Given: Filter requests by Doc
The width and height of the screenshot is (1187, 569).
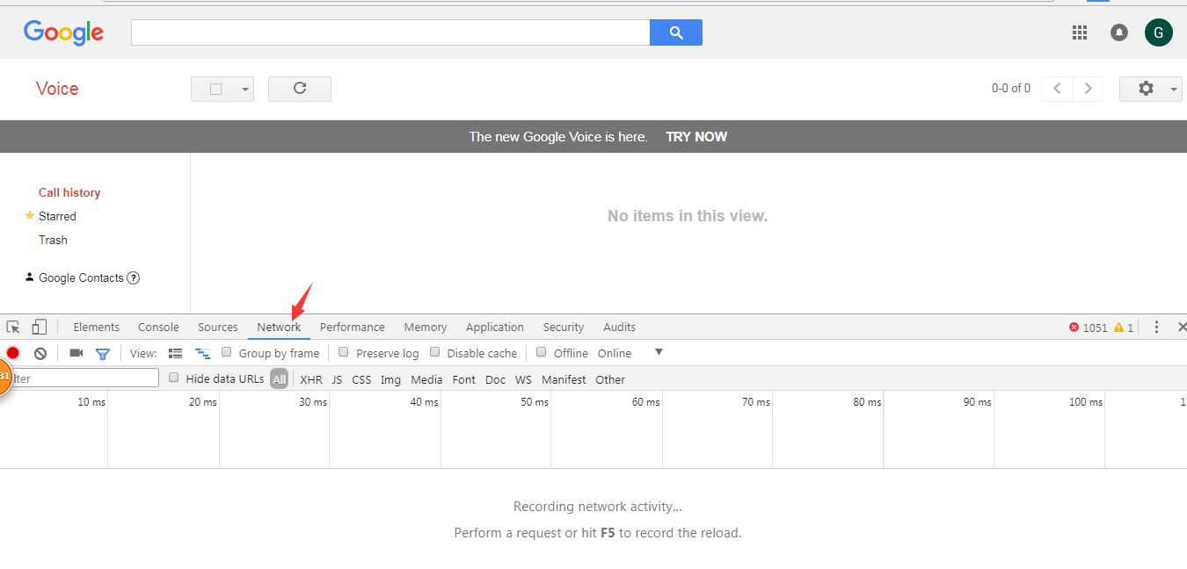Looking at the screenshot, I should (496, 379).
